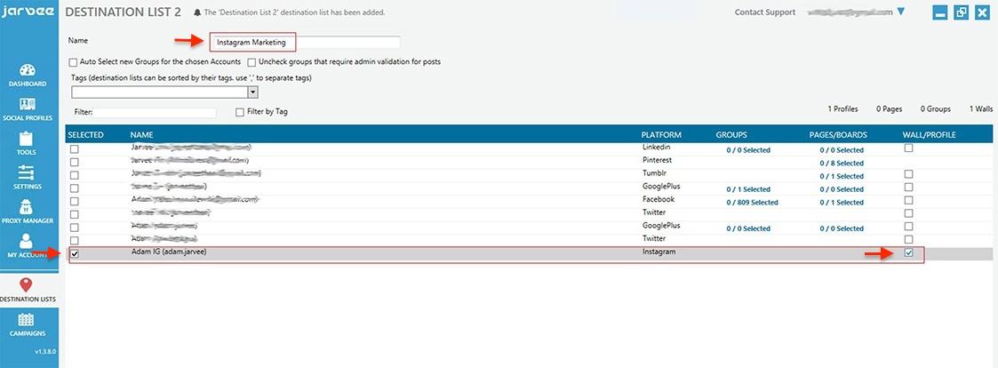Sort by WALL/PROFILE column header
Viewport: 998px width, 368px height.
click(930, 135)
